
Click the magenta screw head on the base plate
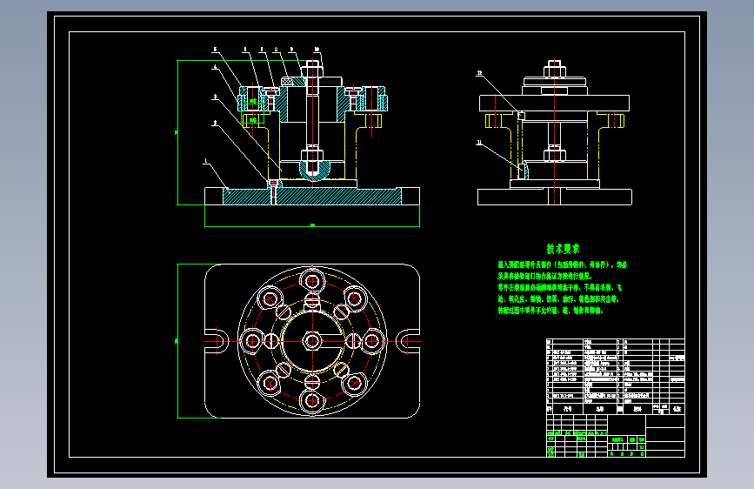[274, 183]
